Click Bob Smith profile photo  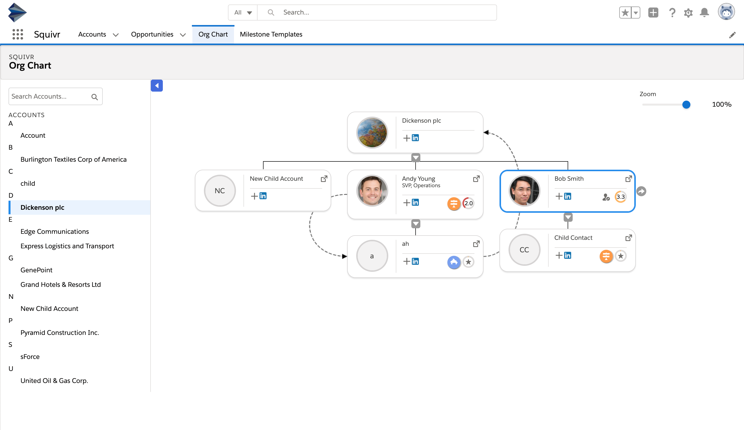(x=524, y=191)
